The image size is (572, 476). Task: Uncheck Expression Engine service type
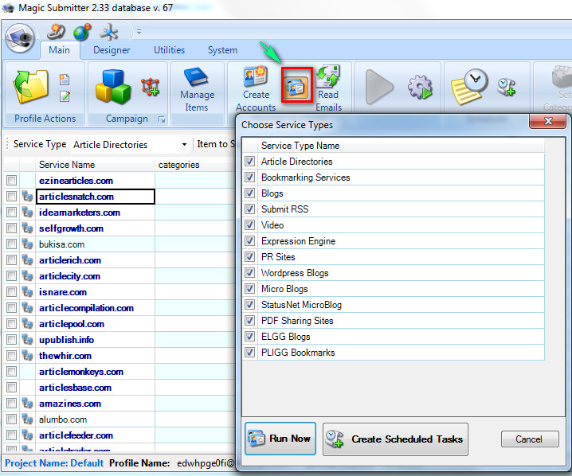click(250, 241)
